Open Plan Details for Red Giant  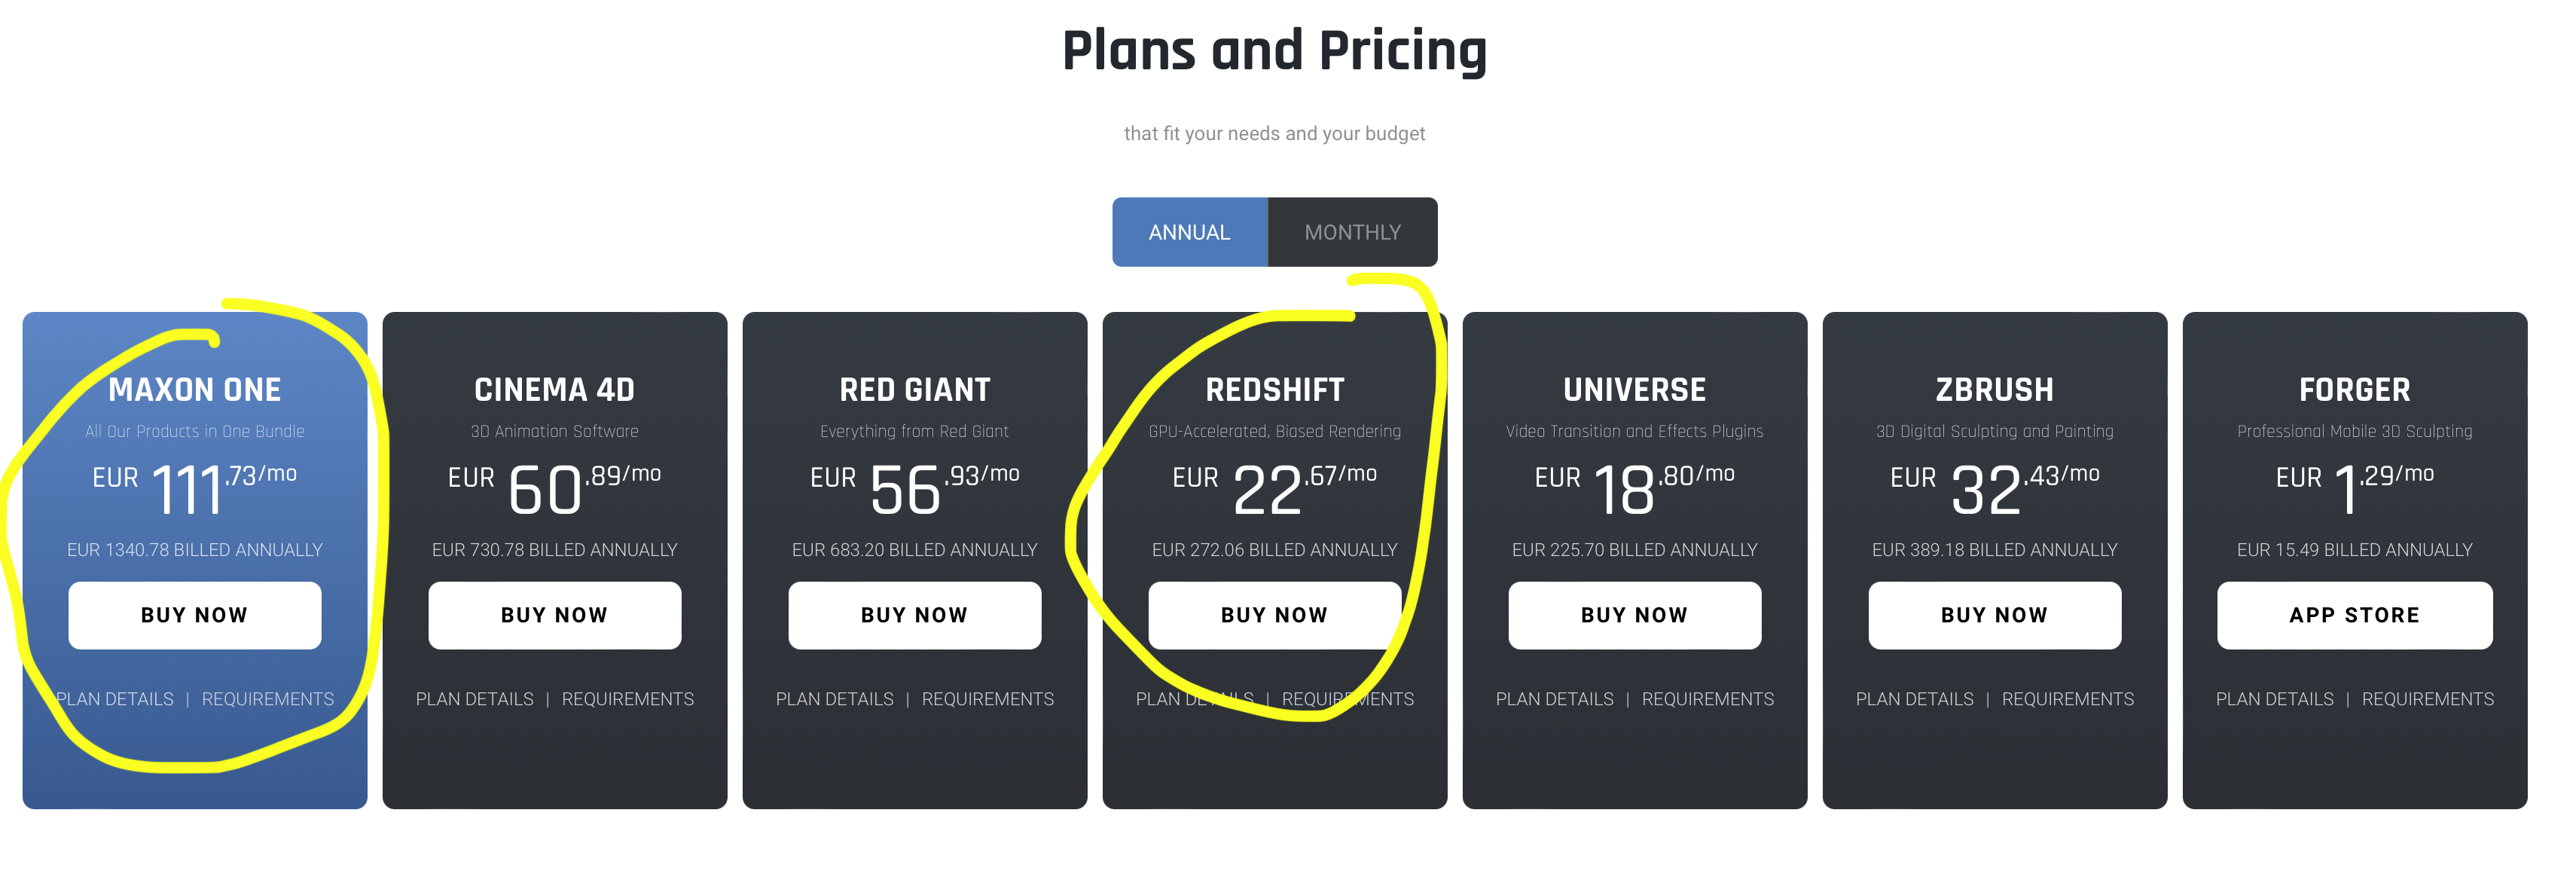pos(835,699)
